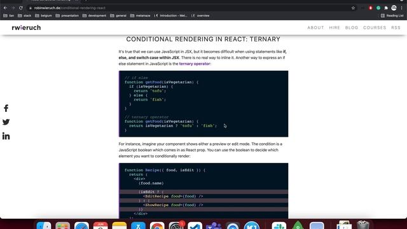Open App Store from the dock
The width and height of the screenshot is (407, 229).
pos(139,225)
